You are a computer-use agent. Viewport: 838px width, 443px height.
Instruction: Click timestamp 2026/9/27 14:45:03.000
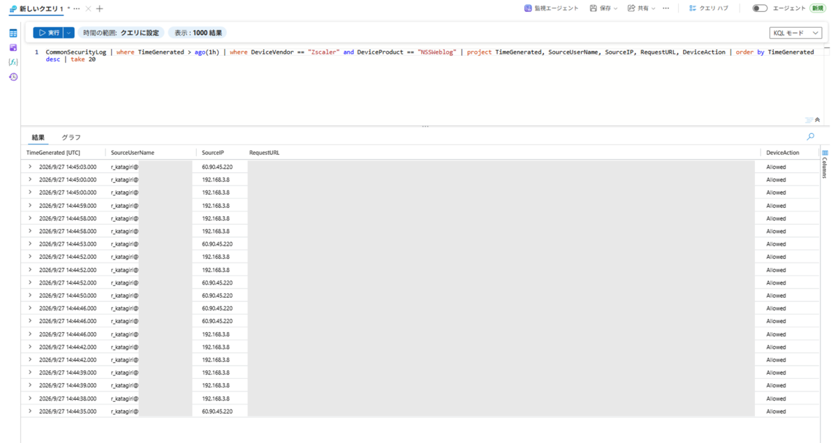(68, 167)
